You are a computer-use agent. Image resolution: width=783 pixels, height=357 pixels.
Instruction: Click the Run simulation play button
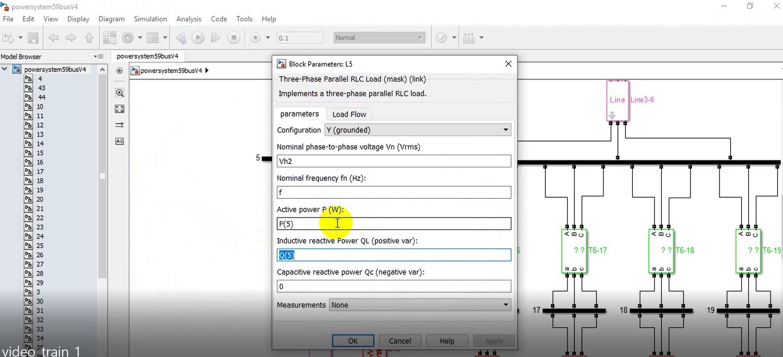(x=198, y=38)
